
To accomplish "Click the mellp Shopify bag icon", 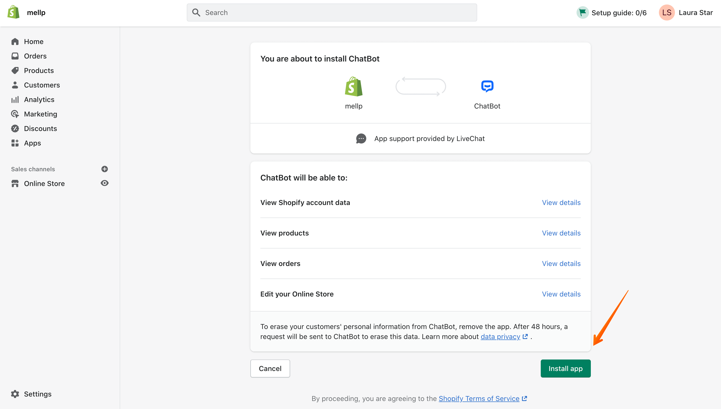I will 354,86.
